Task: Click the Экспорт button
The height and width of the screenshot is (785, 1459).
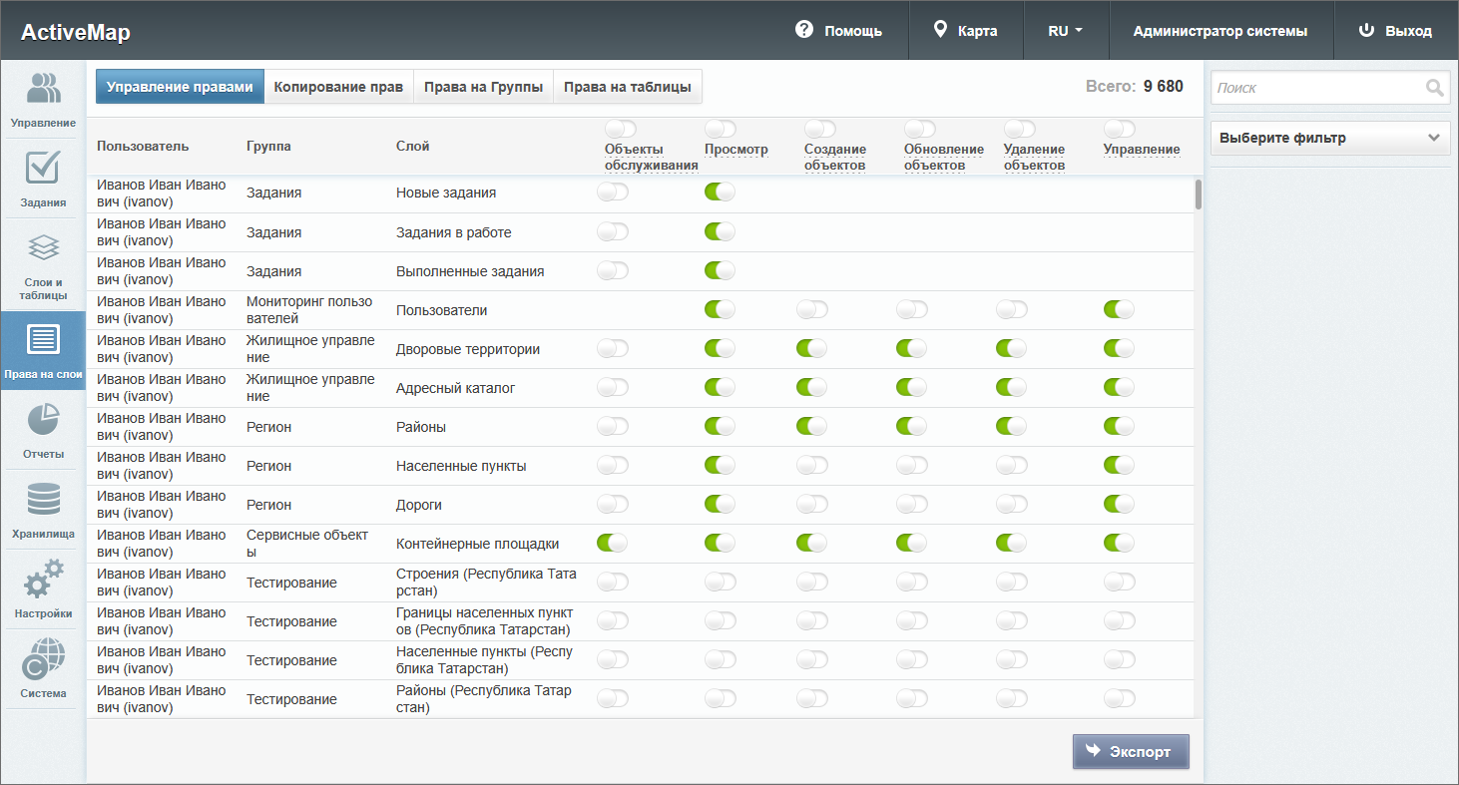Action: pyautogui.click(x=1131, y=752)
